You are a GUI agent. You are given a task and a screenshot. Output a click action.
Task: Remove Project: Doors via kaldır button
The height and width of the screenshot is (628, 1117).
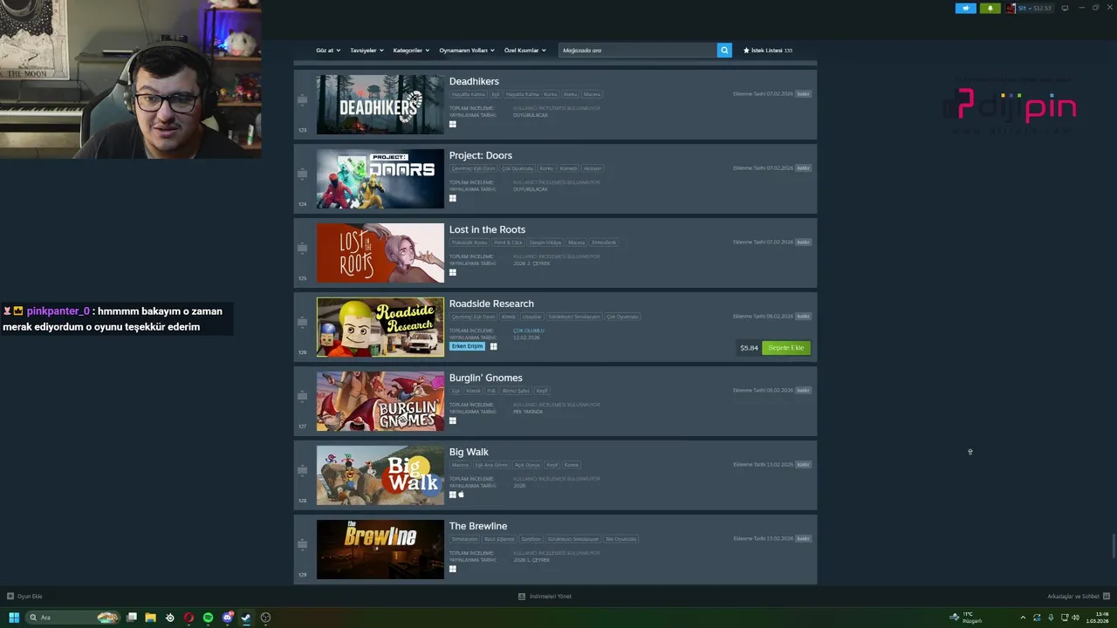[x=804, y=168]
